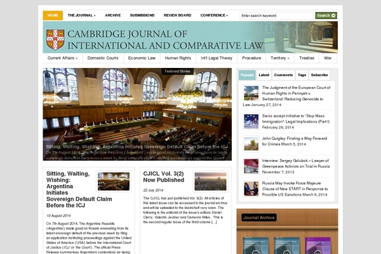Click the date 22 July 2014
Viewport: 381px width, 254px height.
click(x=153, y=190)
